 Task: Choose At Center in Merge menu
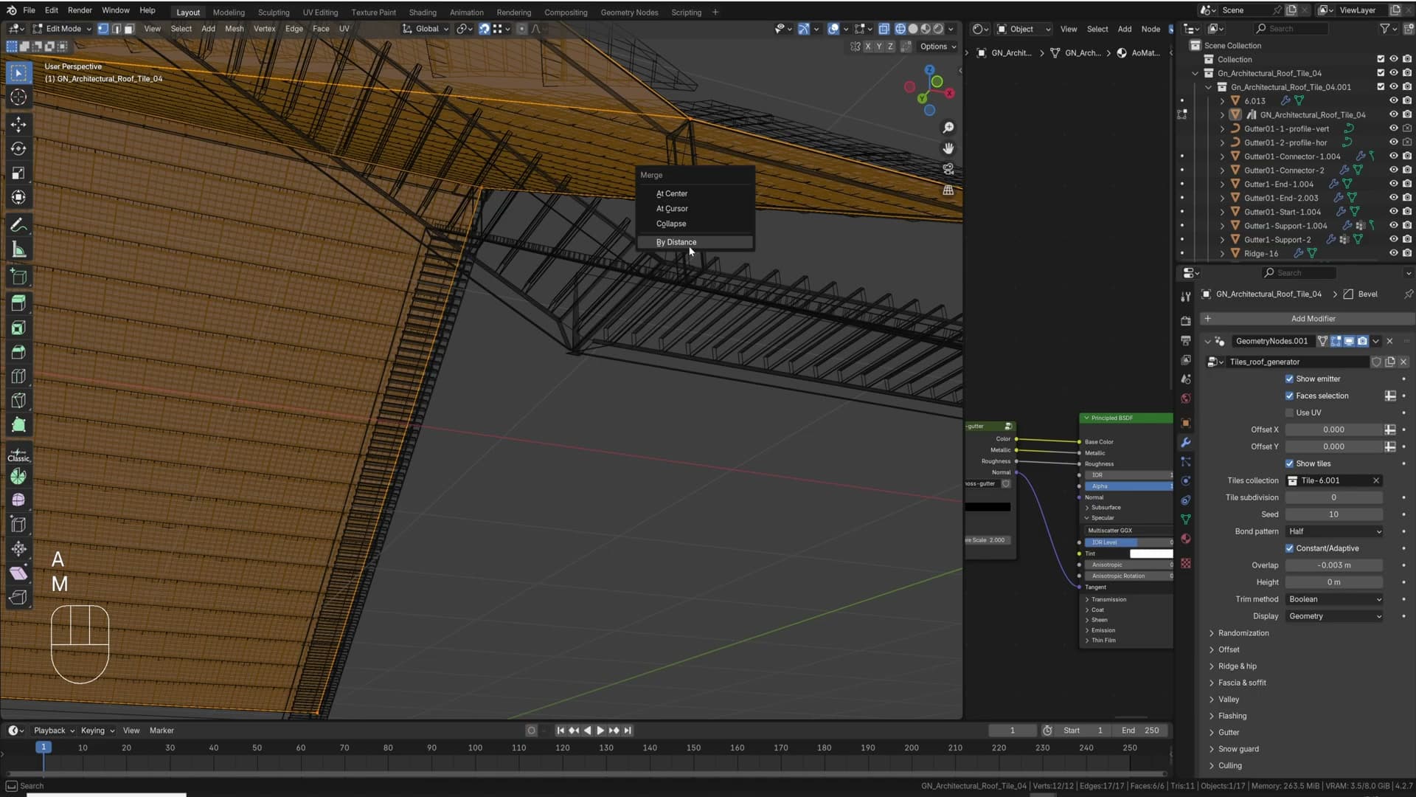(x=695, y=193)
